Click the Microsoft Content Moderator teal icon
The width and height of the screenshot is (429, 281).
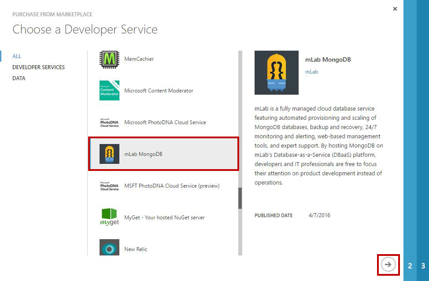pyautogui.click(x=109, y=91)
